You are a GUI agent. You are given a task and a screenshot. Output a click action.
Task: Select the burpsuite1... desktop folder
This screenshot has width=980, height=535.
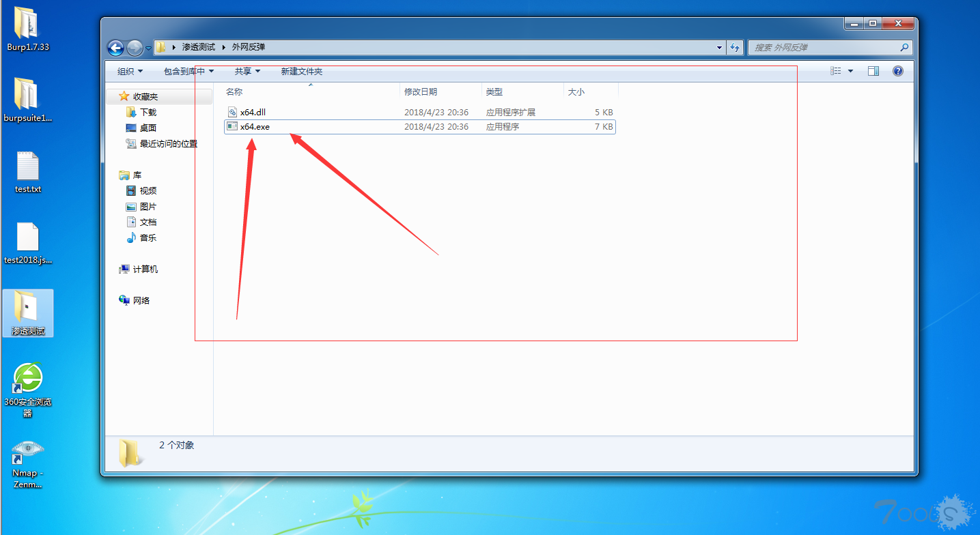pos(28,100)
